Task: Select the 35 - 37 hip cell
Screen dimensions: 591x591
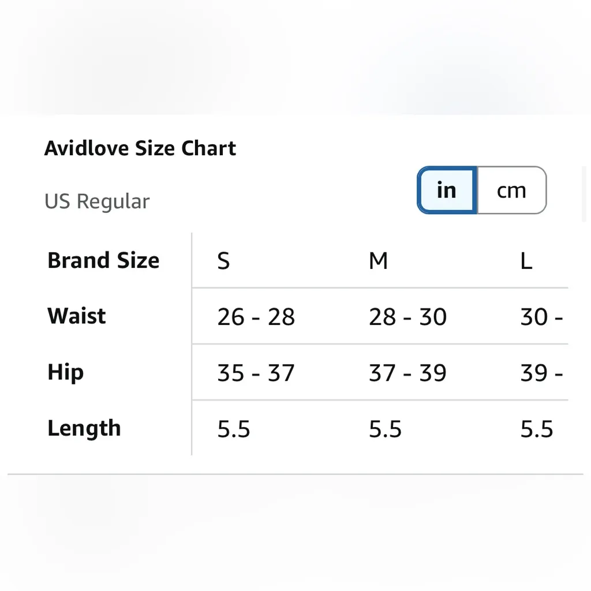Action: (x=256, y=373)
